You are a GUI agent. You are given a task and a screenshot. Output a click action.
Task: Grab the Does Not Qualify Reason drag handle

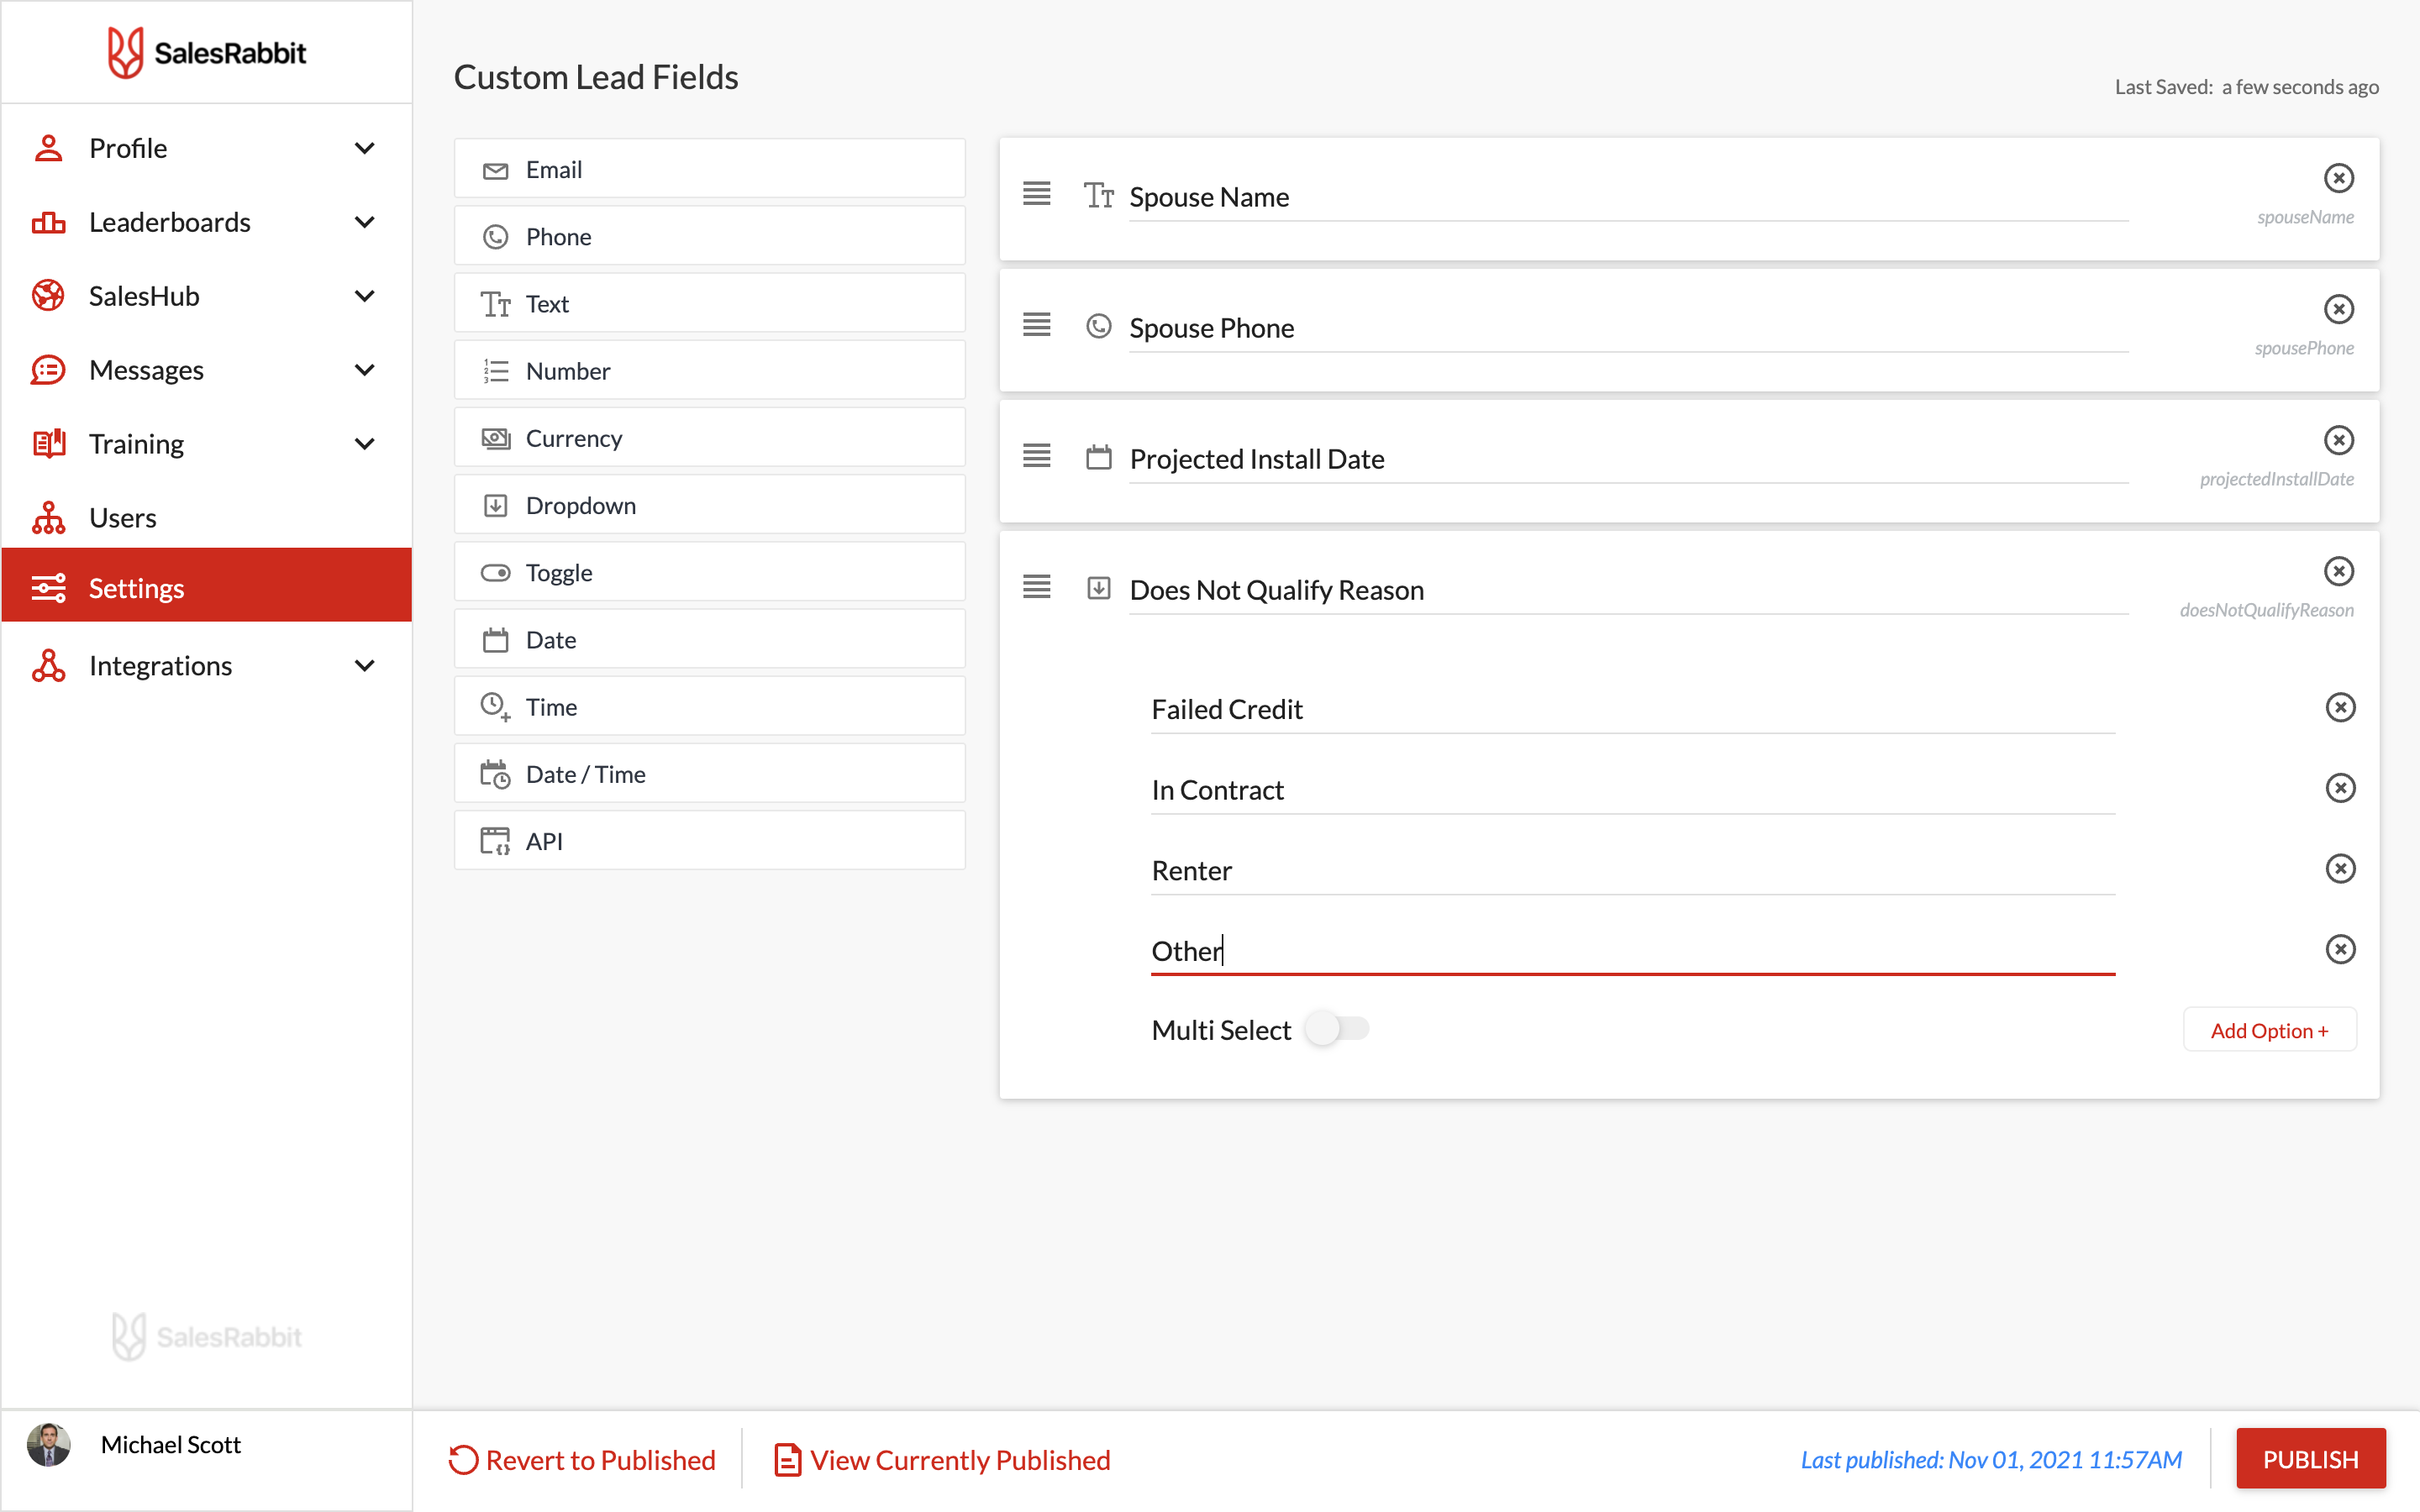point(1037,587)
